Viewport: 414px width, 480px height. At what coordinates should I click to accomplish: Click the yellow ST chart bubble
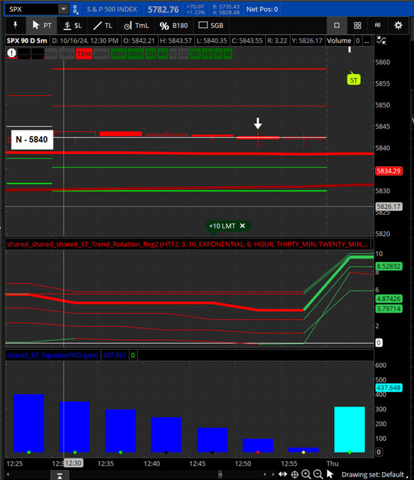coord(354,80)
